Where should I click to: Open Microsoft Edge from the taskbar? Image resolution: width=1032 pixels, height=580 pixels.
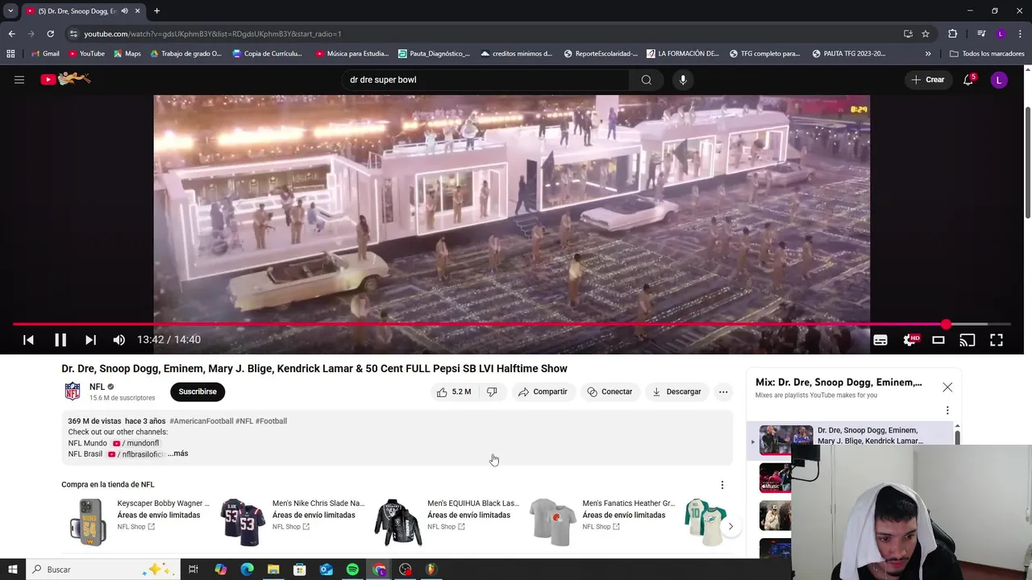(248, 570)
